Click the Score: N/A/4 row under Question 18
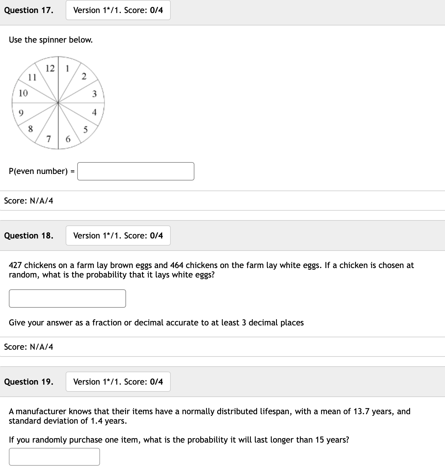The image size is (445, 471). (28, 347)
